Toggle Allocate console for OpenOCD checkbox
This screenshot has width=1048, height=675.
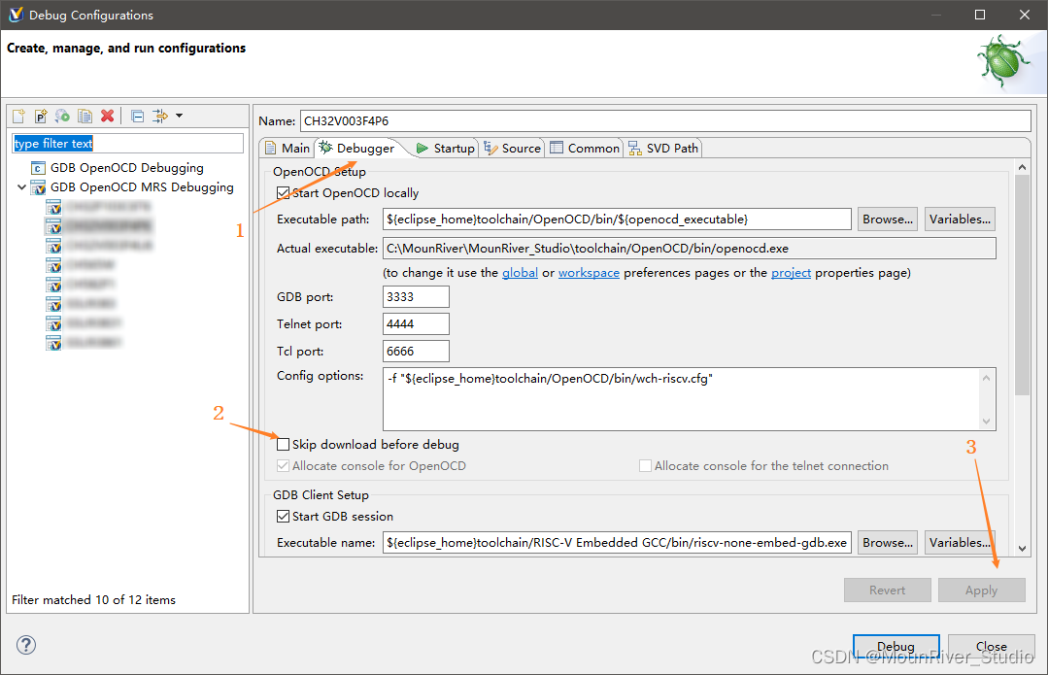(284, 466)
